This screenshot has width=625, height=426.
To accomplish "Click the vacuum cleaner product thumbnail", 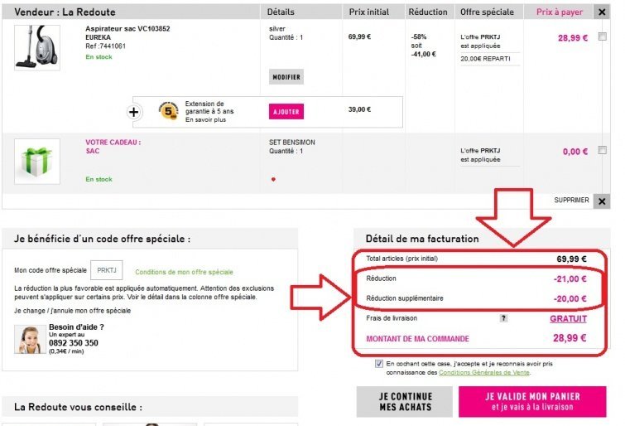I will click(37, 47).
